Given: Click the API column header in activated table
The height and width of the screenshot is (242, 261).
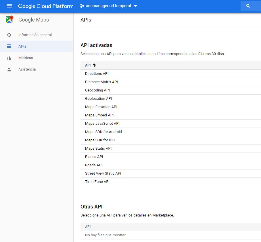Looking at the screenshot, I should click(x=88, y=65).
